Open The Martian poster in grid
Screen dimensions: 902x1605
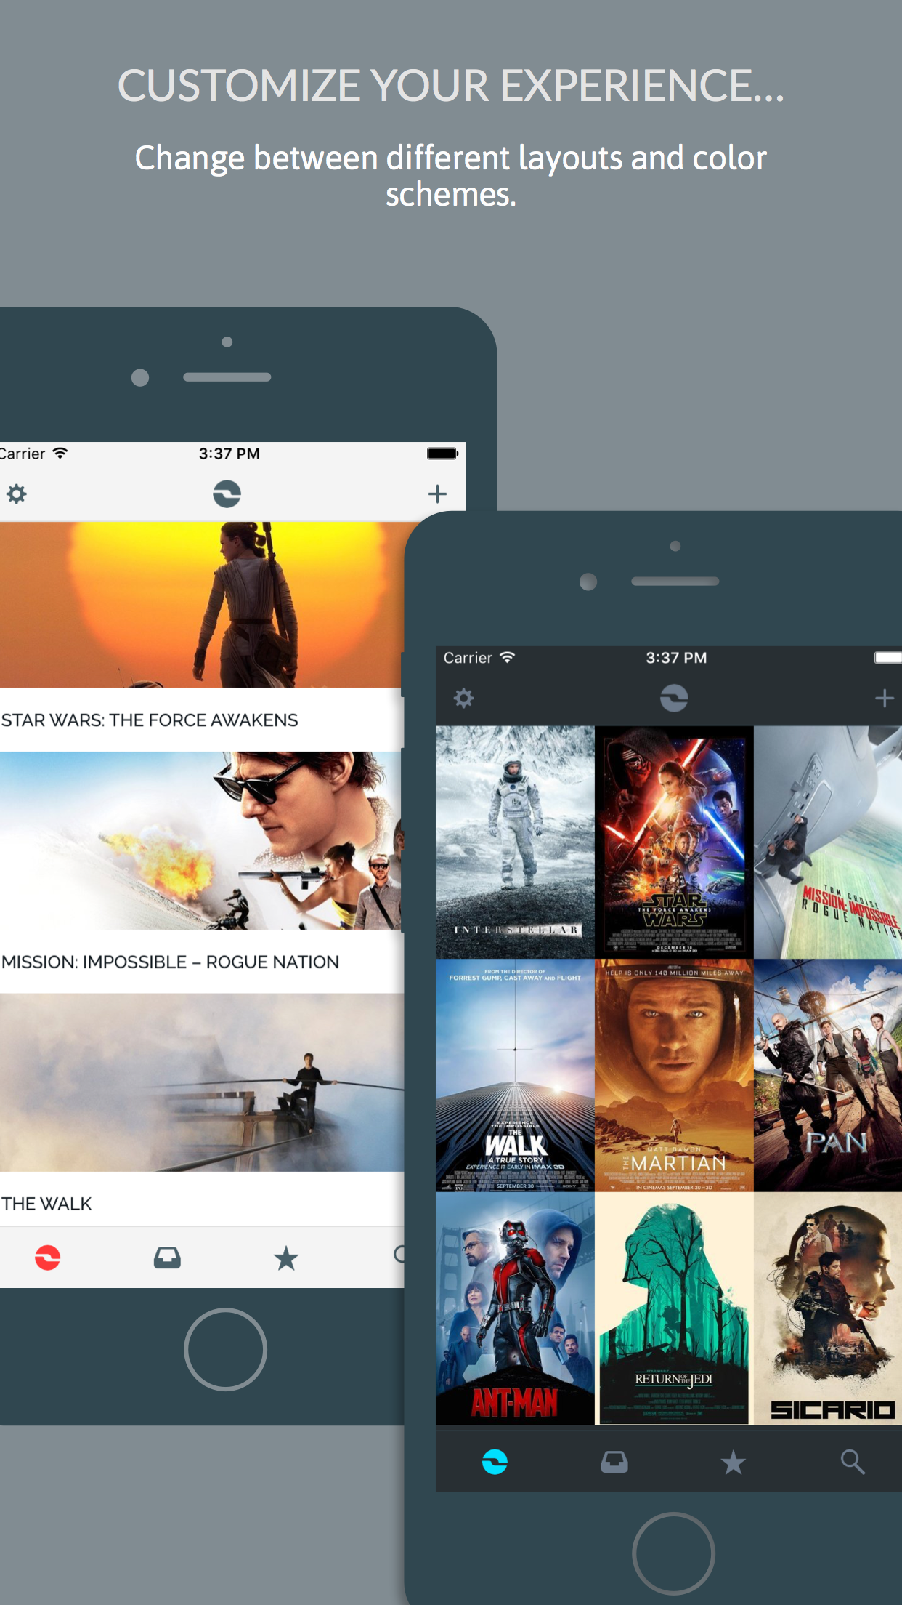click(x=674, y=1075)
